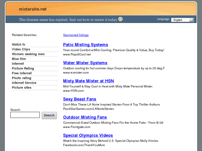Open Patio Misting Systems listing
Screen dimensions: 202x151
[86, 45]
